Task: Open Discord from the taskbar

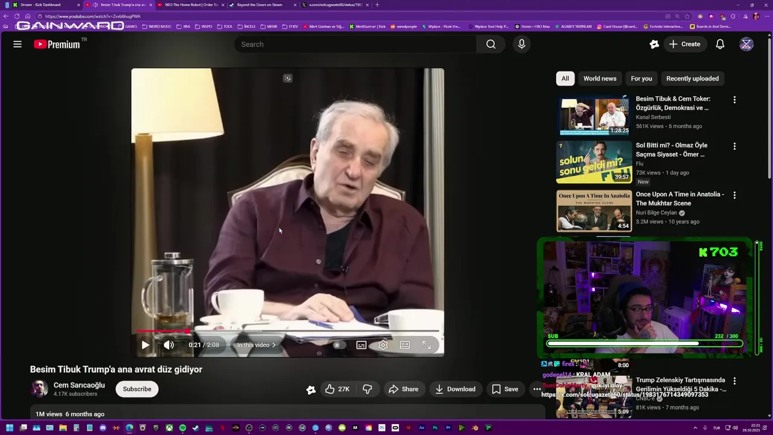Action: tap(103, 428)
